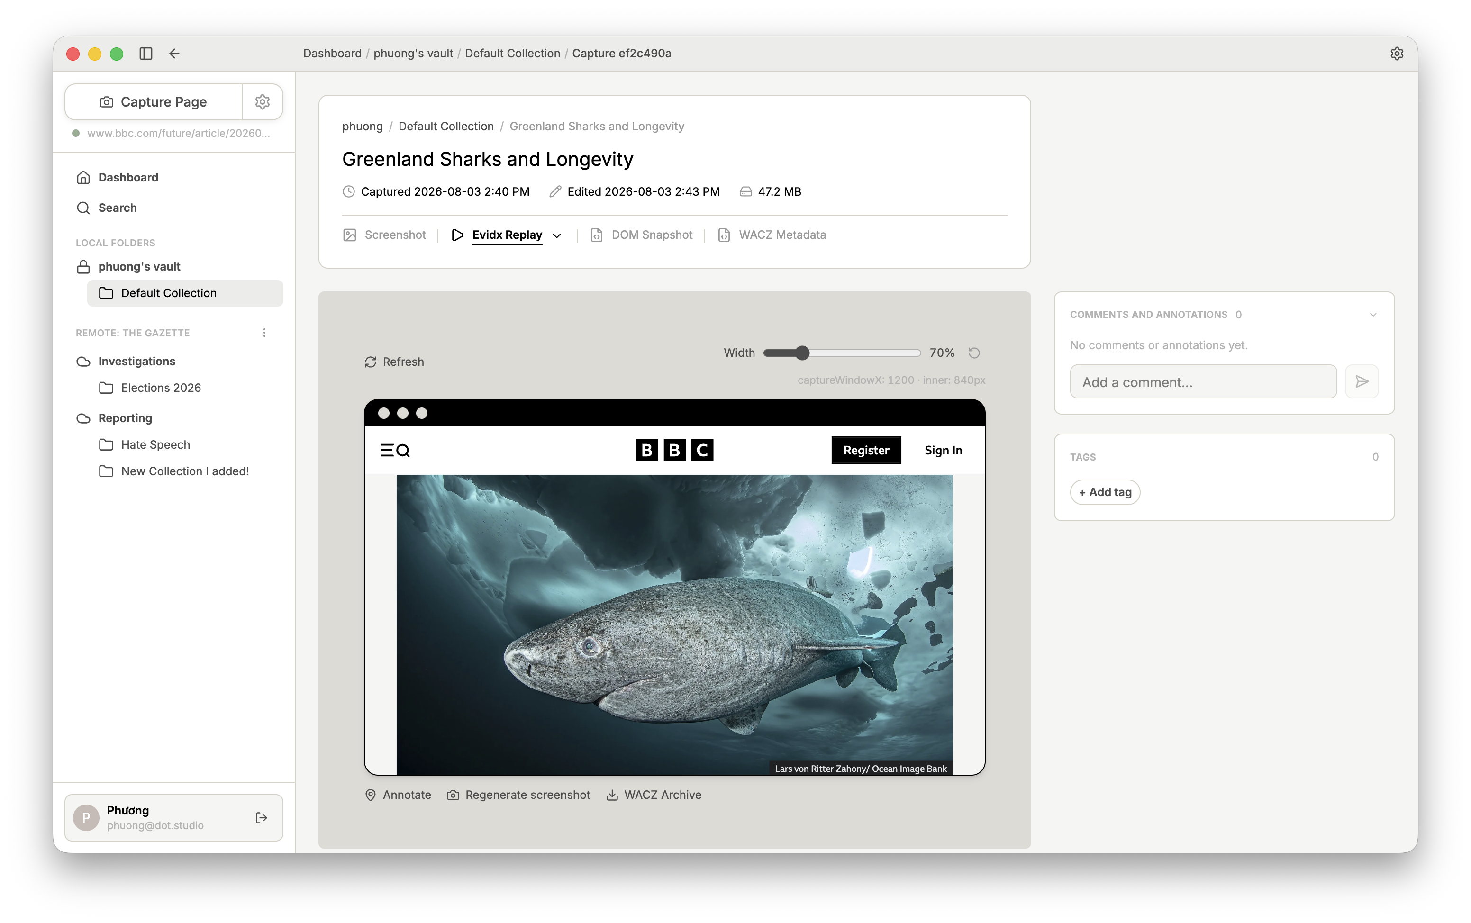Click the Captured 2026-08-03 2:40 PM text
The width and height of the screenshot is (1471, 923).
[x=445, y=192]
